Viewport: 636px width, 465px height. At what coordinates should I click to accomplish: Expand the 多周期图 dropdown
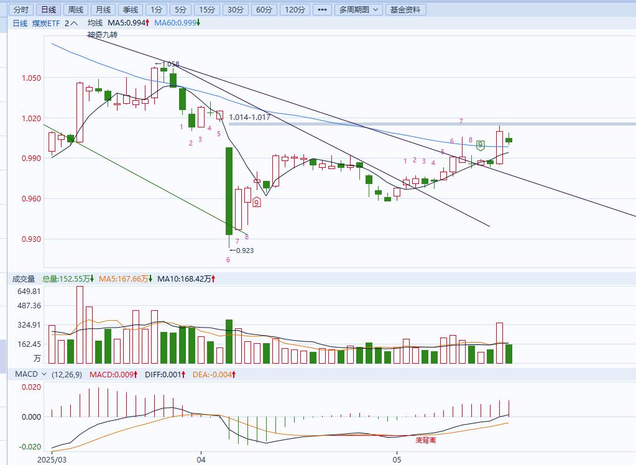[x=359, y=9]
